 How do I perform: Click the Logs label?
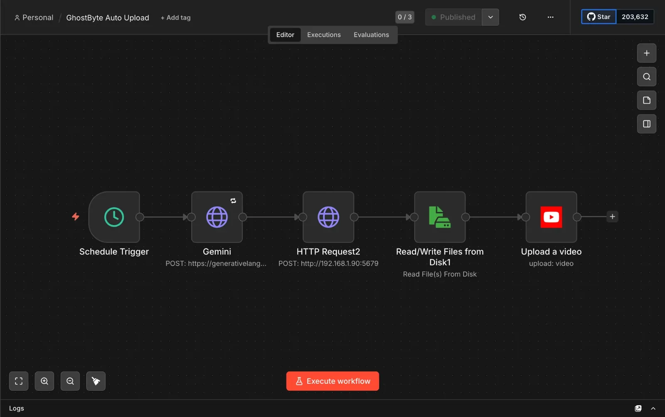click(17, 408)
